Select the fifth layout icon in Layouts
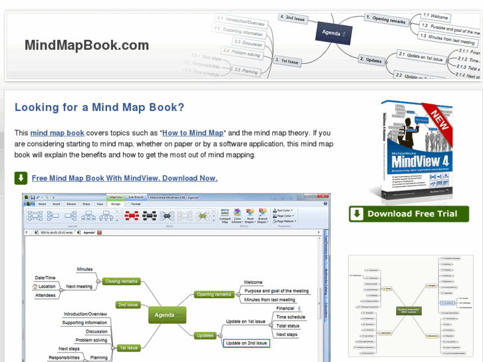Viewport: 483px width, 362px height. 106,216
